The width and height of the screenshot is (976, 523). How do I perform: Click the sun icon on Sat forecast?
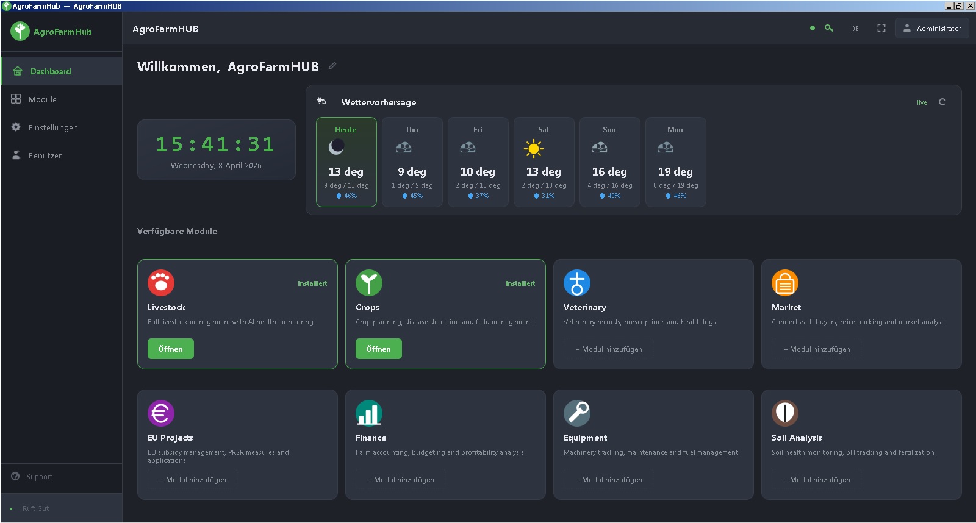pyautogui.click(x=533, y=148)
